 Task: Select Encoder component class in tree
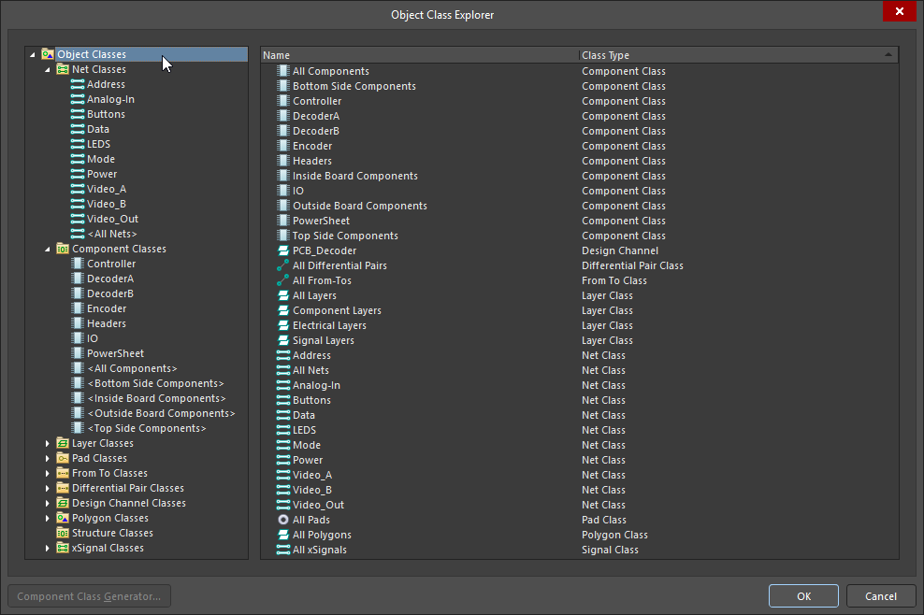pos(107,308)
